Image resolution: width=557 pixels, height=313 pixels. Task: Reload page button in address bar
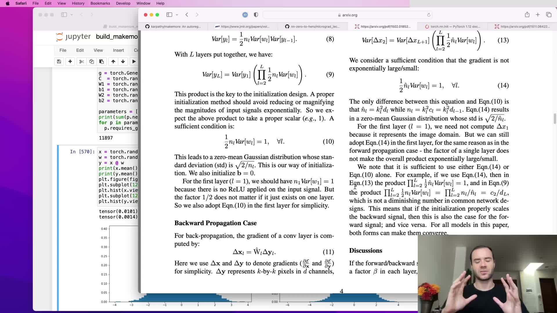point(428,15)
